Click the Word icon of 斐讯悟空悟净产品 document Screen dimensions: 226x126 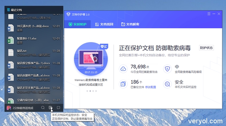11,65
